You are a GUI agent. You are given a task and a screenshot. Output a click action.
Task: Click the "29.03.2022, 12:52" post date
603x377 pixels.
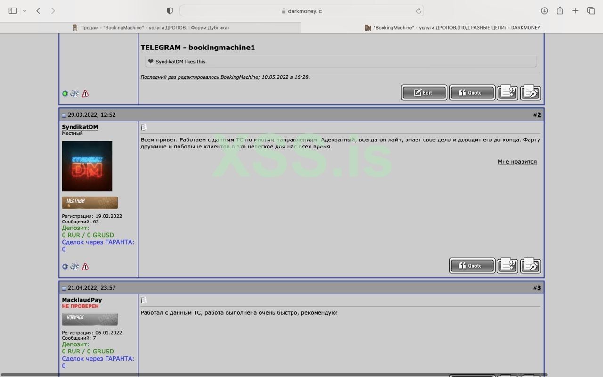coord(91,115)
